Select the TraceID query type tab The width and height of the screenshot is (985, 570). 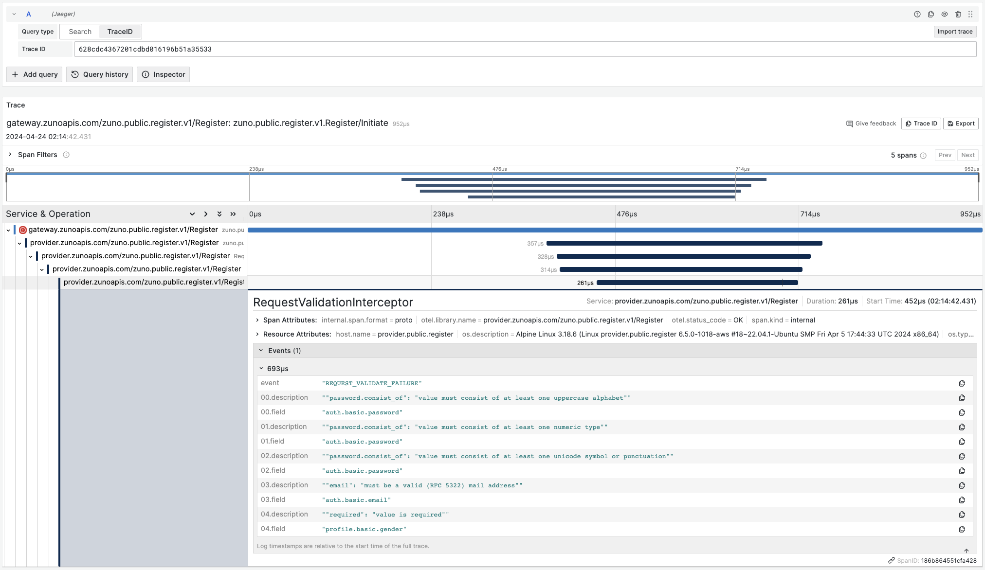tap(120, 31)
